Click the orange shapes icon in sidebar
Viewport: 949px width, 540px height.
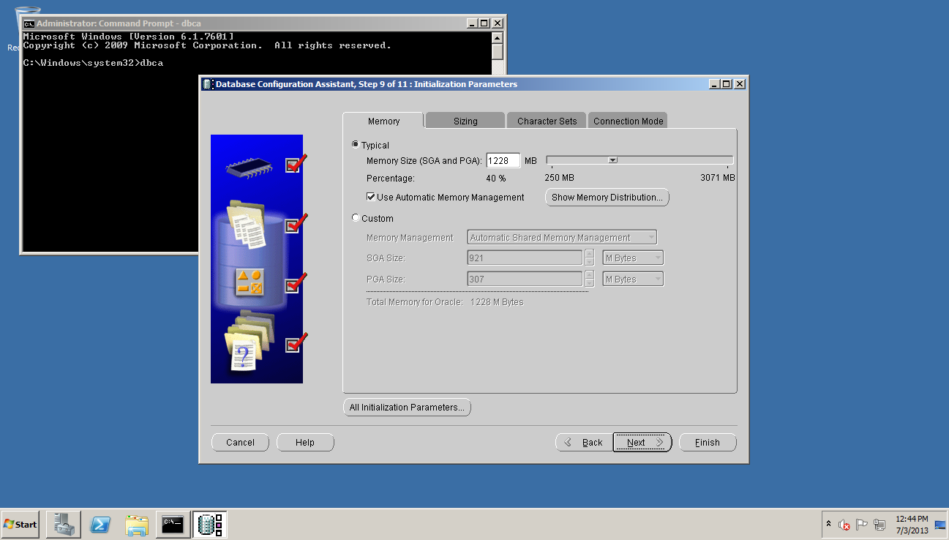click(x=250, y=282)
